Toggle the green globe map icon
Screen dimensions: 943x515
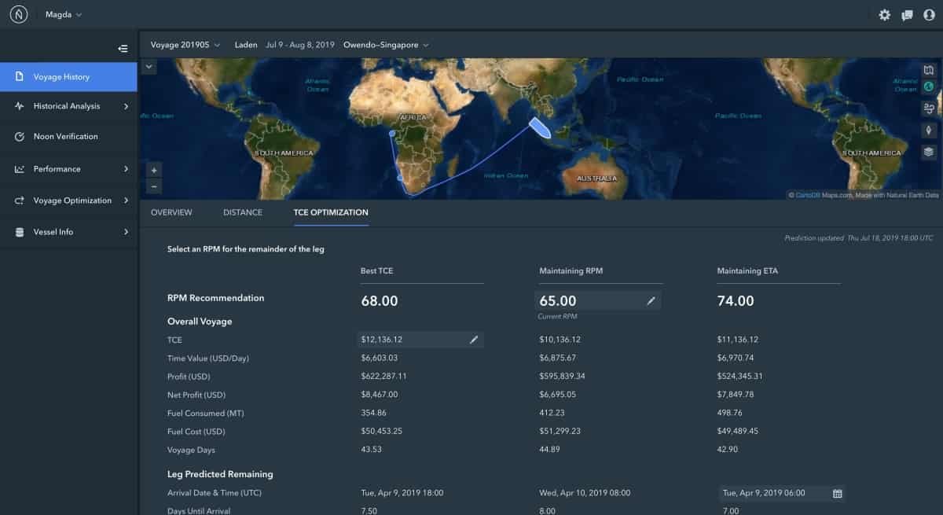(929, 87)
